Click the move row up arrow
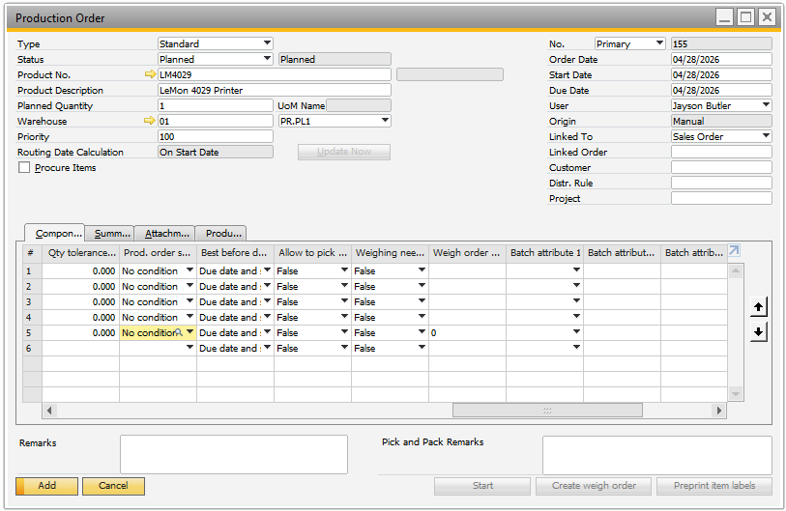Screen dimensions: 786x511 [759, 307]
